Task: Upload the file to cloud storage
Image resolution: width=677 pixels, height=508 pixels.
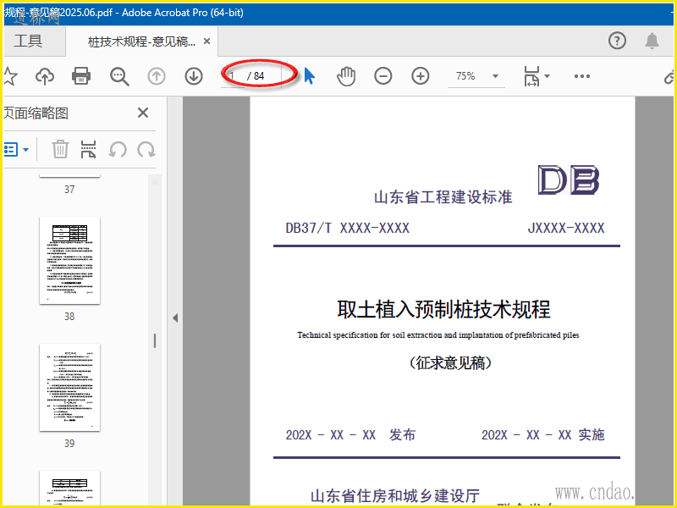Action: (45, 76)
